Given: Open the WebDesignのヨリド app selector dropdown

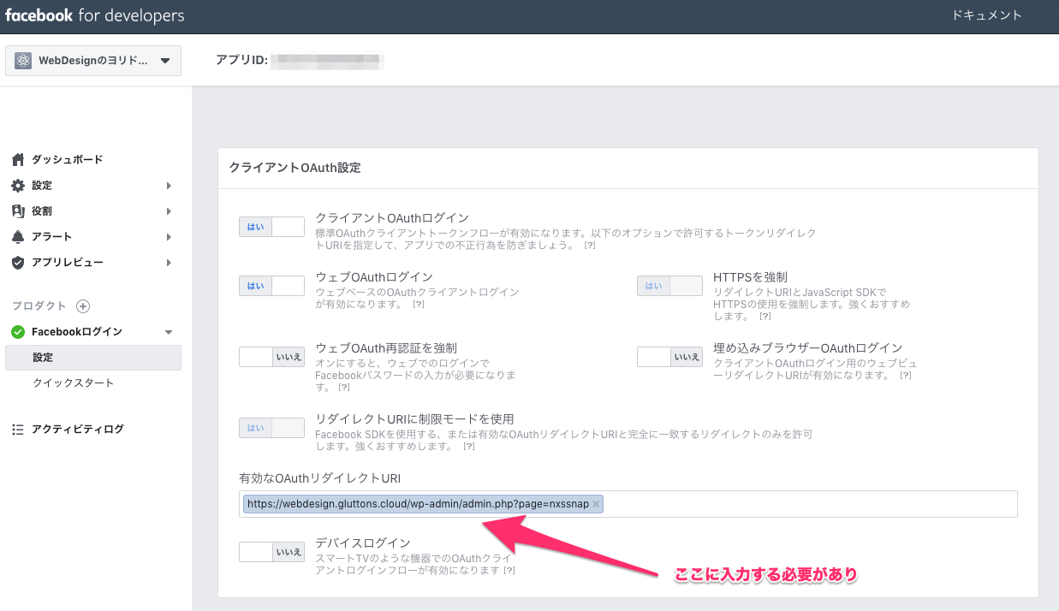Looking at the screenshot, I should (x=93, y=61).
